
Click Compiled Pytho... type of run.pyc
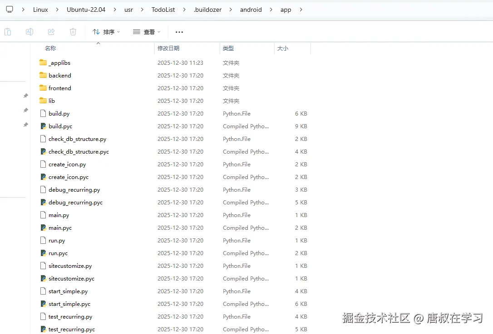[x=246, y=253]
